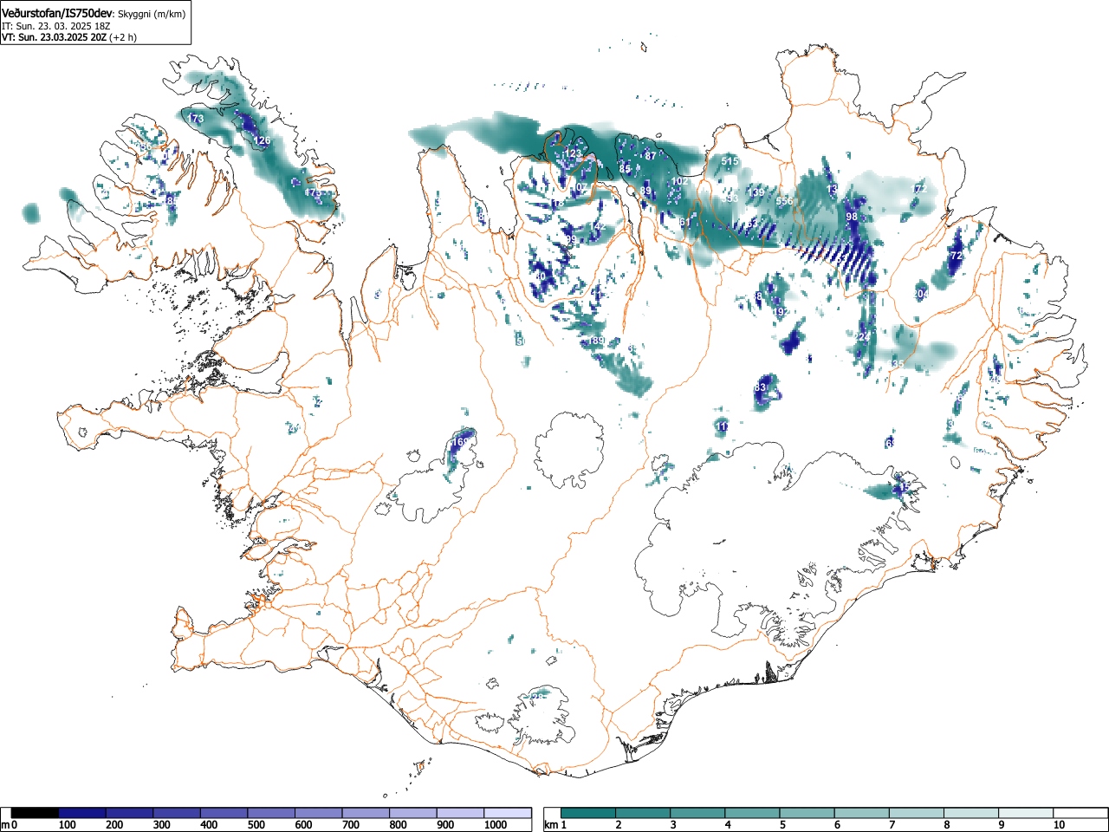Click the 'km' unit label of the right legend
The width and height of the screenshot is (1109, 832).
[550, 825]
